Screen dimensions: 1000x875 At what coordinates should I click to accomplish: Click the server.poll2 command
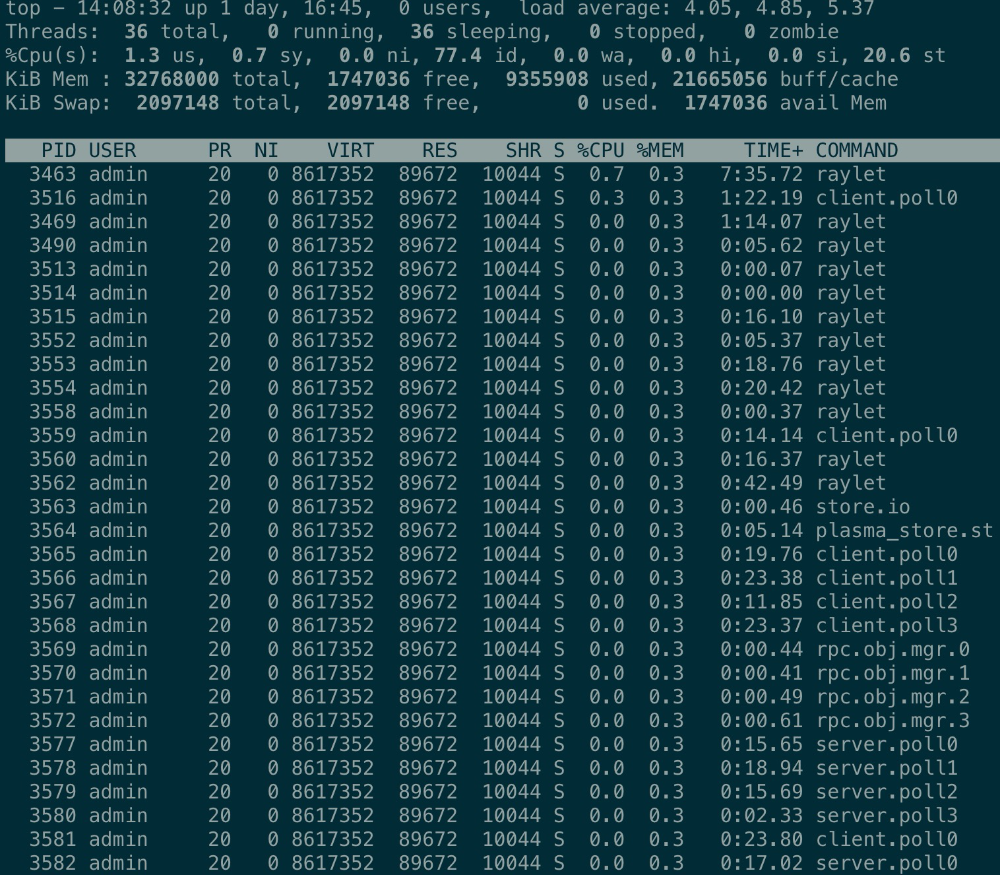tap(887, 792)
